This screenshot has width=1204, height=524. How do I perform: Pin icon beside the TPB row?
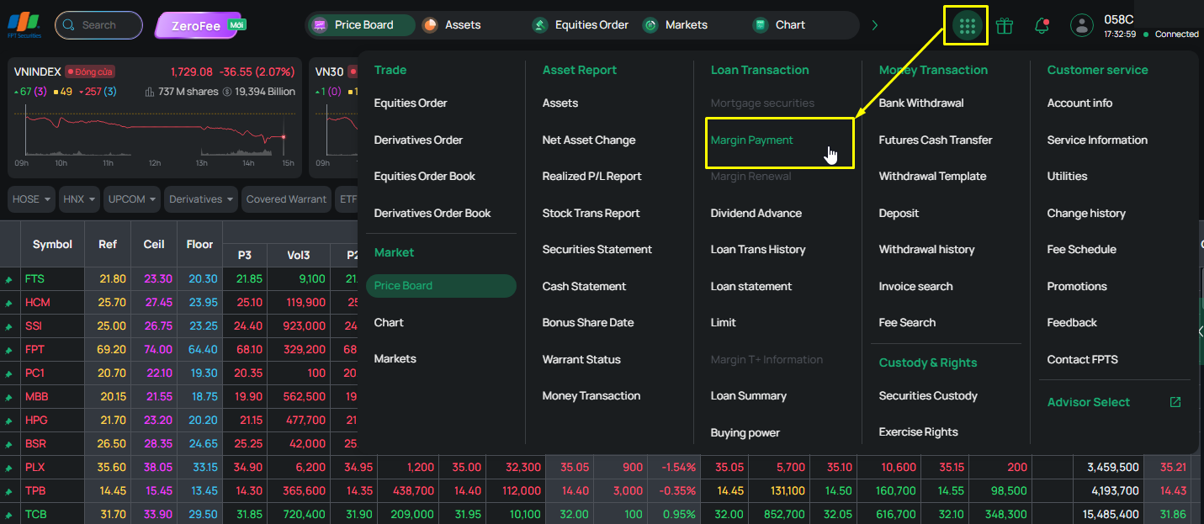pyautogui.click(x=9, y=491)
